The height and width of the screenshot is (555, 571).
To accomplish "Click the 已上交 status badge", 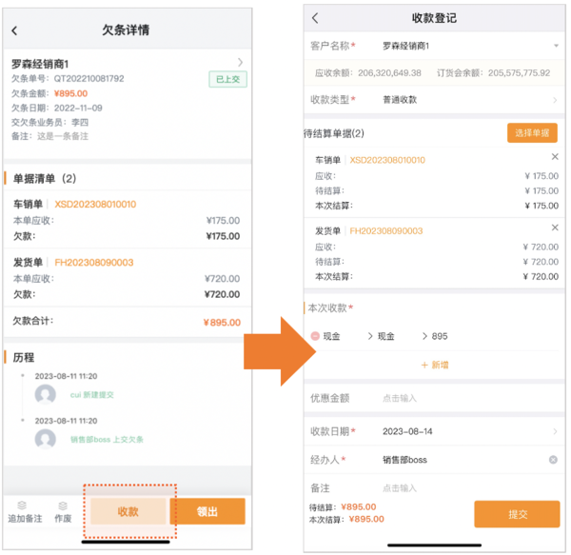I will pos(228,79).
